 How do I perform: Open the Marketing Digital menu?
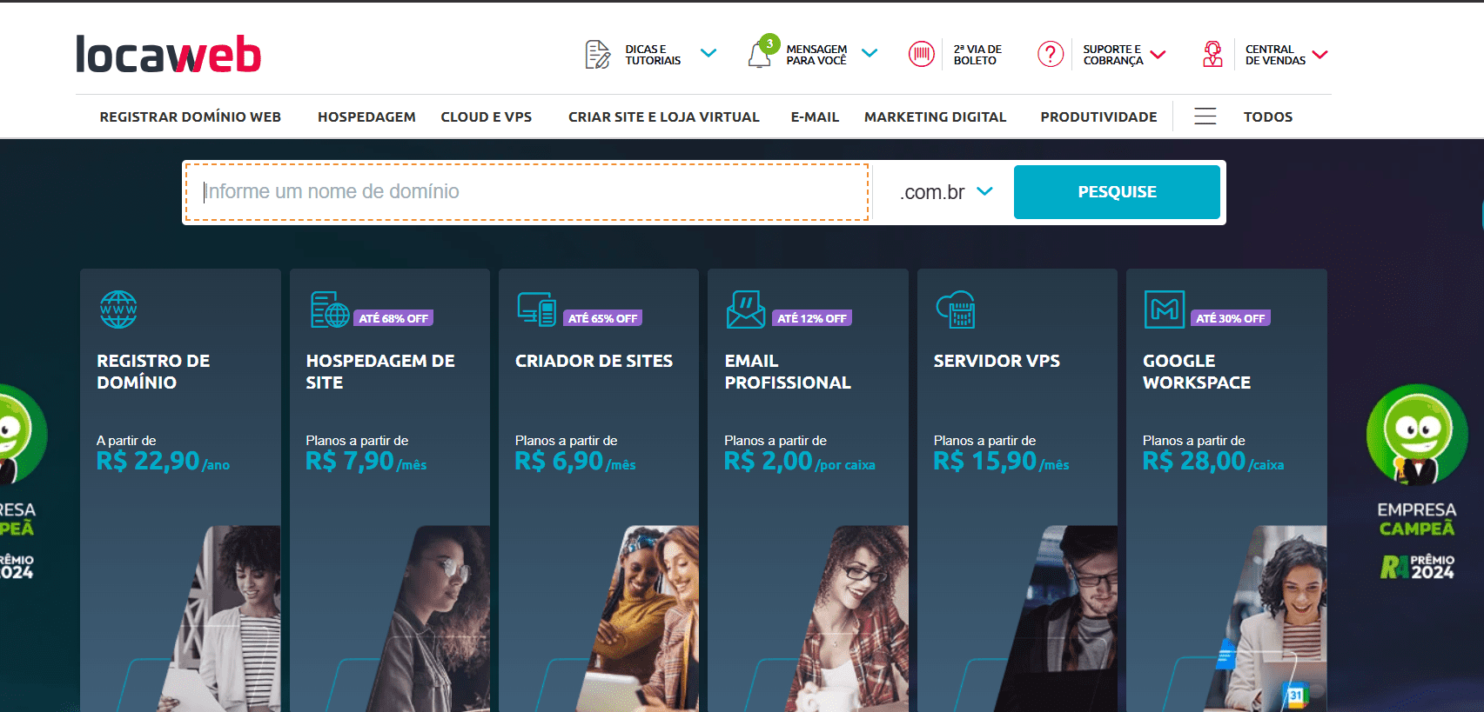pos(936,116)
